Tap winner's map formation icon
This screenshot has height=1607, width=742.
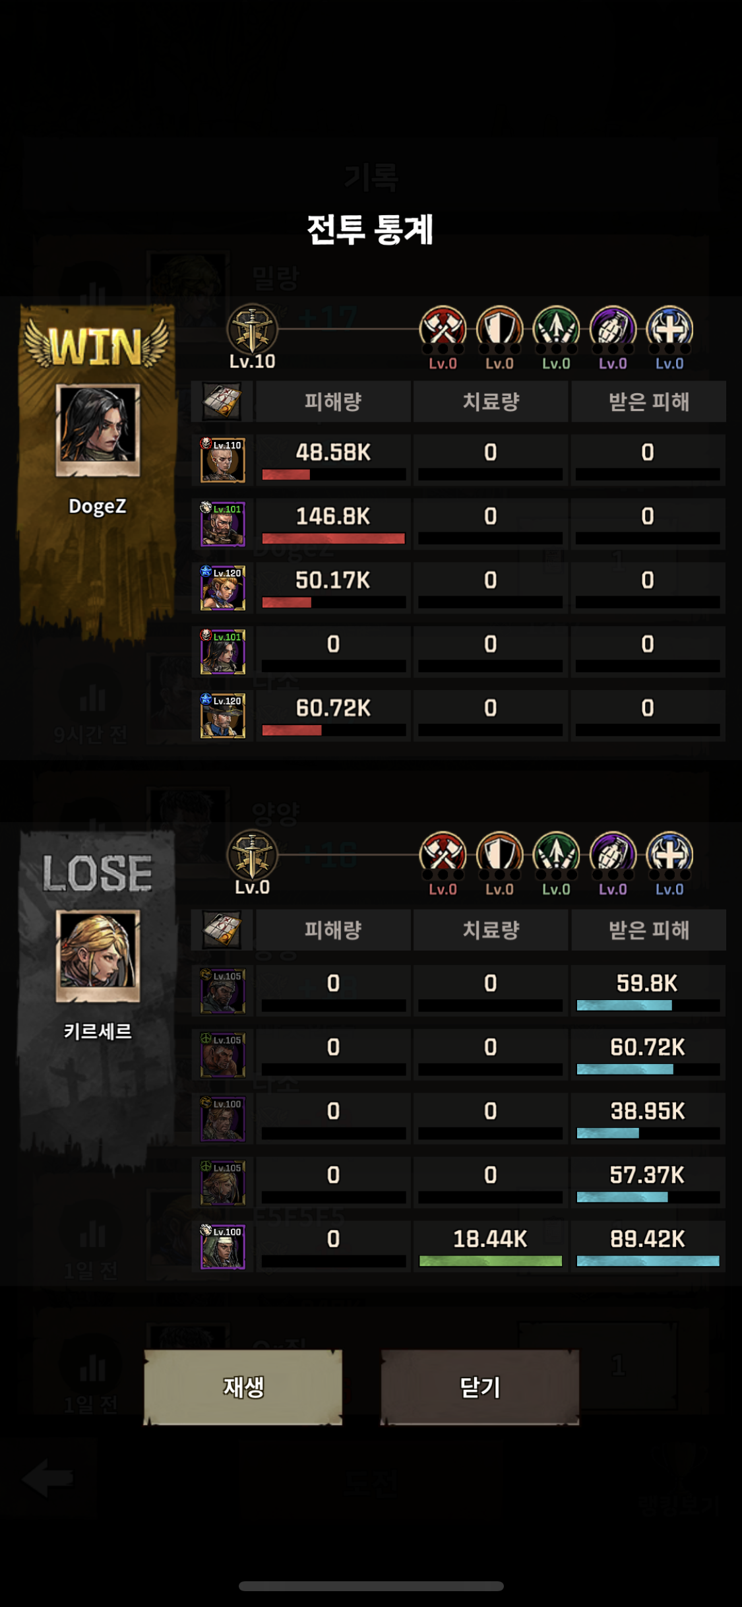tap(222, 401)
